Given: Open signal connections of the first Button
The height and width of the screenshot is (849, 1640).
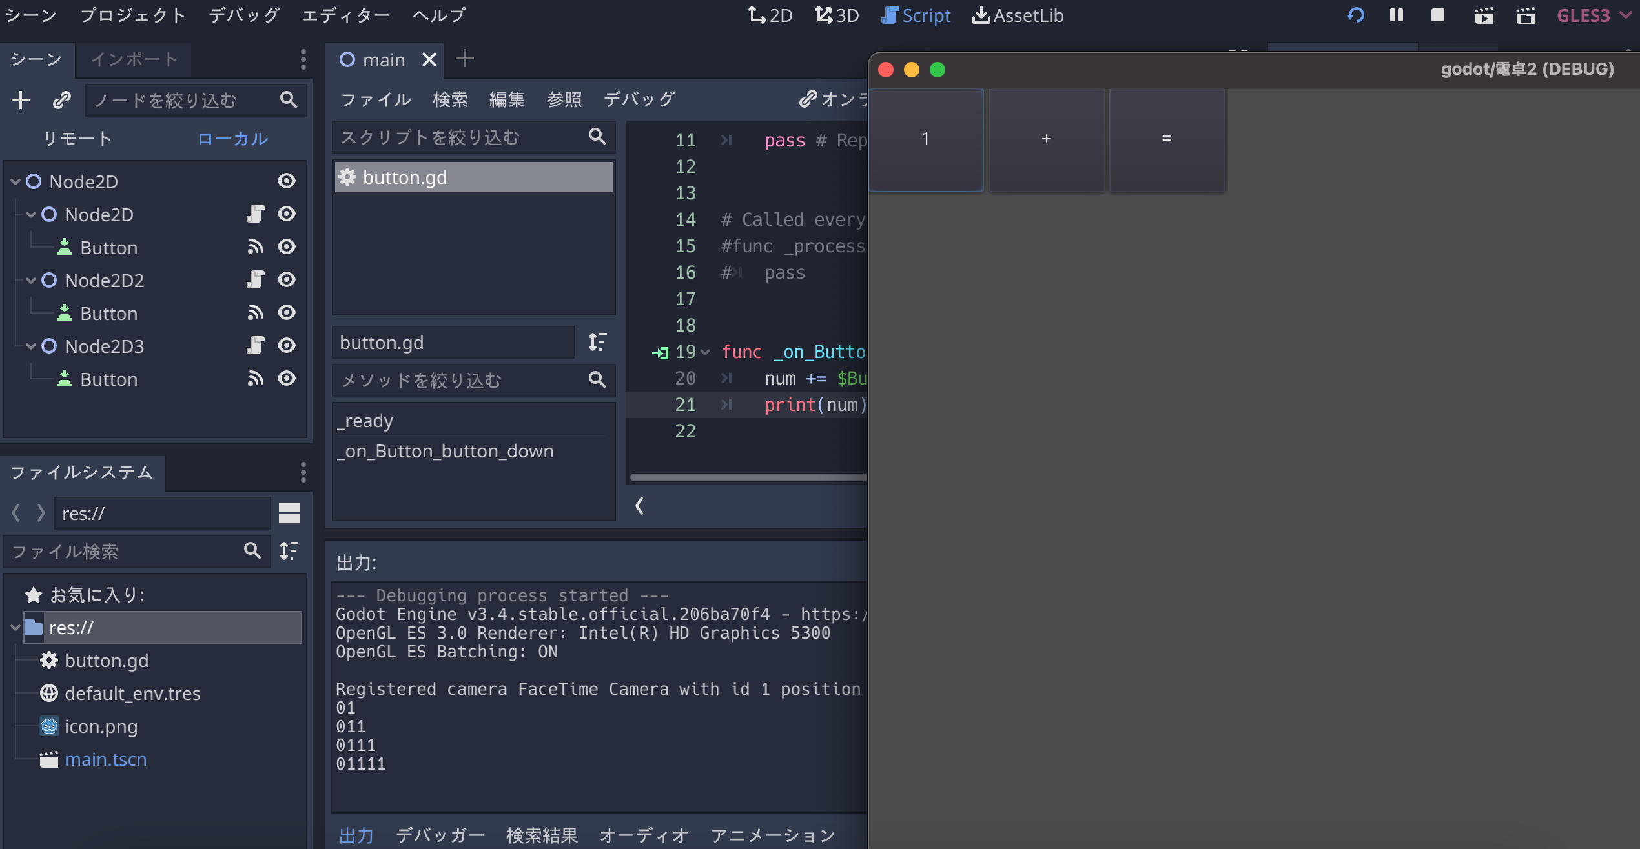Looking at the screenshot, I should (x=256, y=247).
